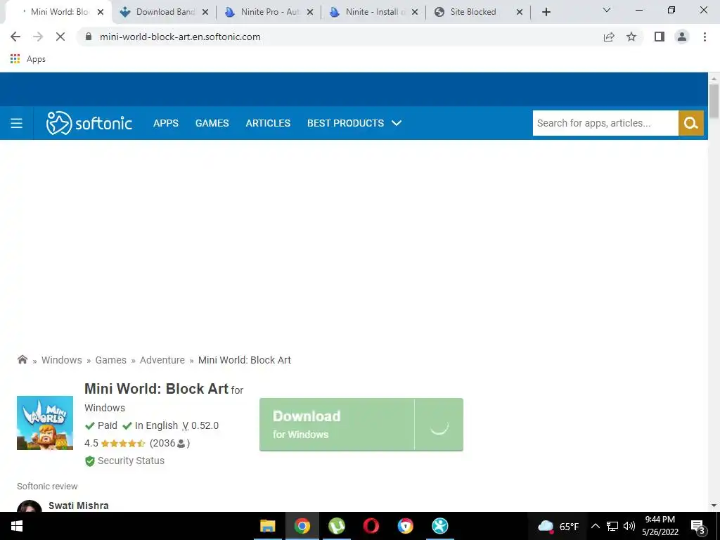
Task: Show hidden system tray icons
Action: tap(595, 526)
